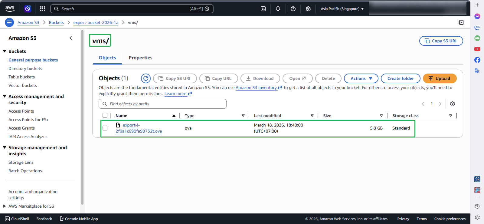Refresh the objects list
Screen dimensions: 484x224
tap(146, 78)
